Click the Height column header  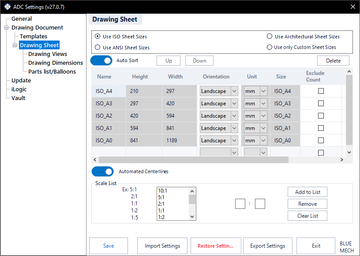click(x=140, y=77)
